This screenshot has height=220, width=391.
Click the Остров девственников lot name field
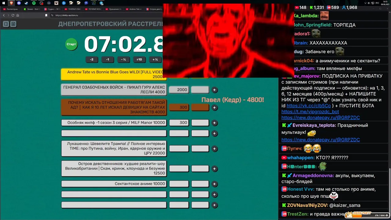tap(114, 169)
